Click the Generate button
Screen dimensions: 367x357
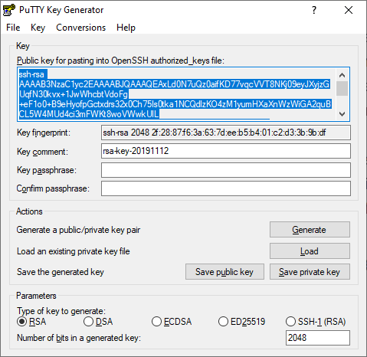click(310, 230)
